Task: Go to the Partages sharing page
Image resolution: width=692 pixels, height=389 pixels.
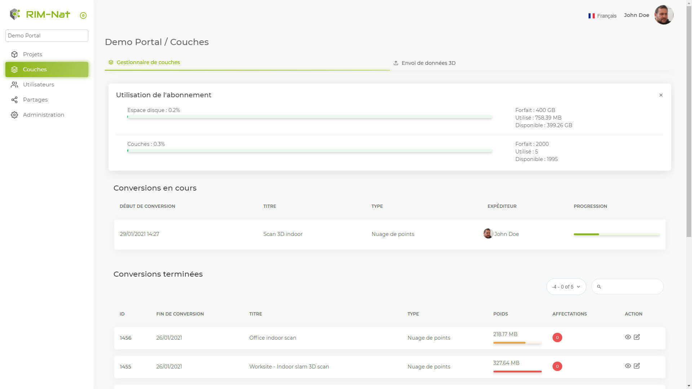Action: point(35,100)
